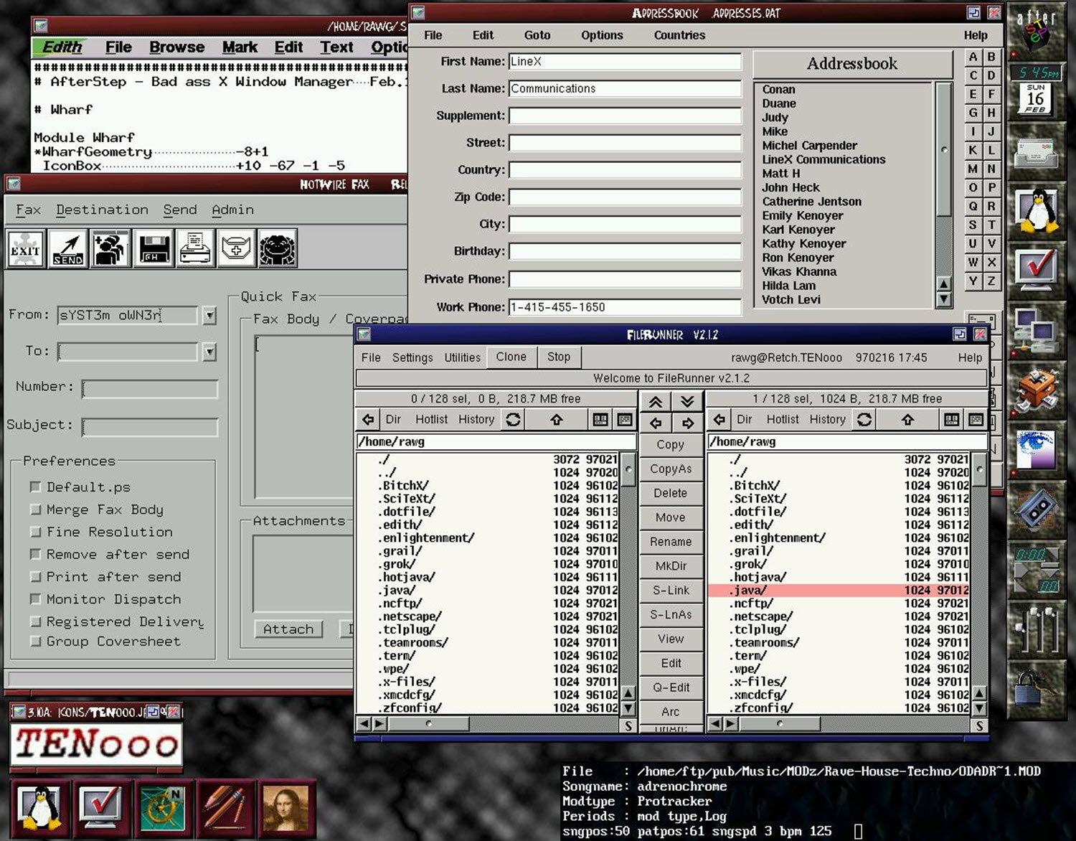Open History menu in left FileRunner panel

(x=476, y=419)
